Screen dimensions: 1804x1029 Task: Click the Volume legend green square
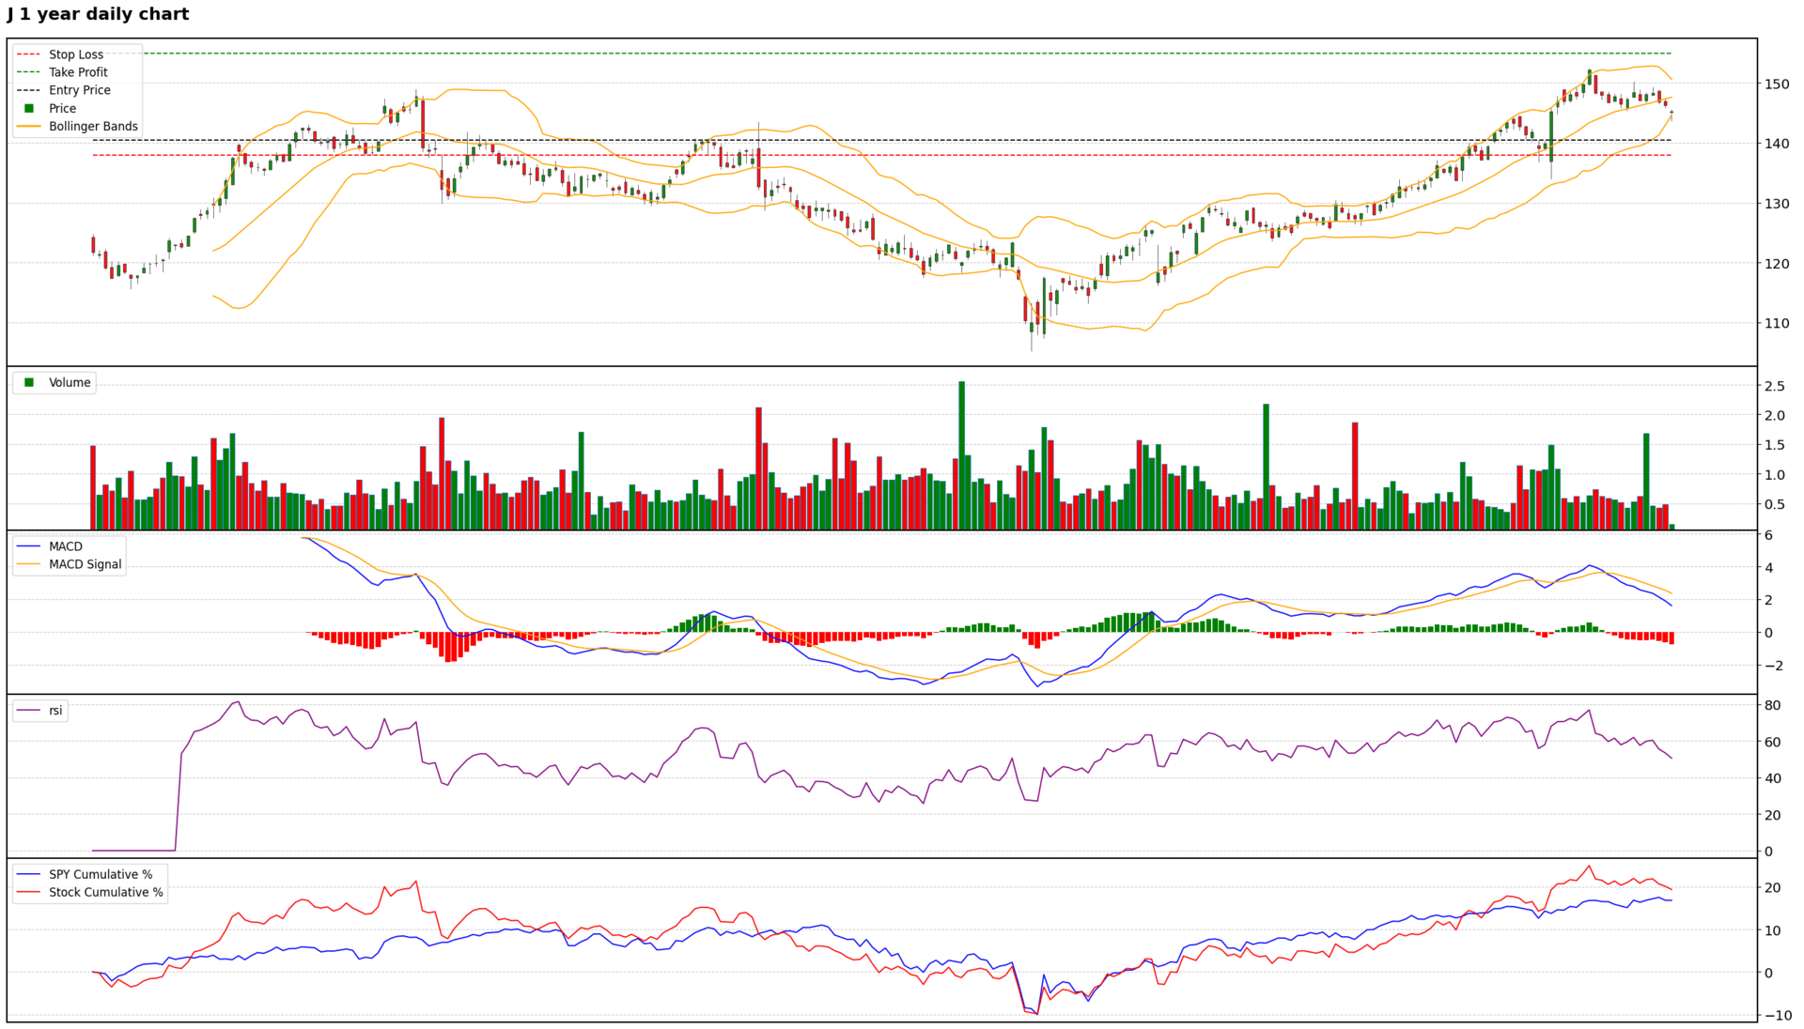pos(29,382)
